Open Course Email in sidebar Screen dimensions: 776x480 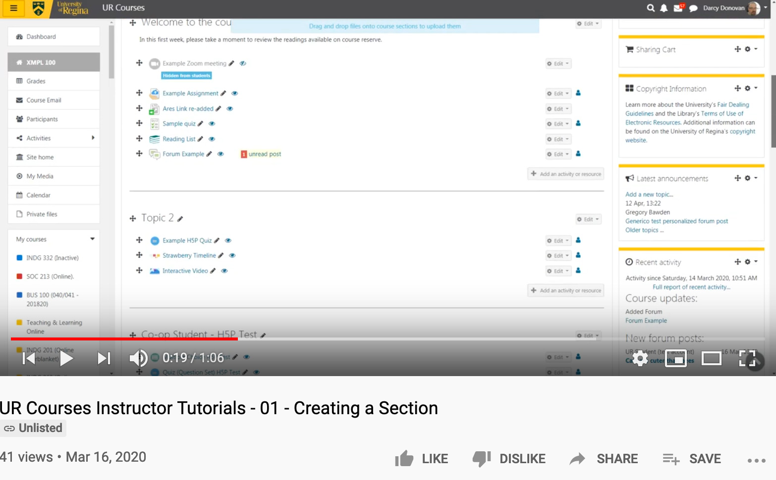pyautogui.click(x=54, y=100)
